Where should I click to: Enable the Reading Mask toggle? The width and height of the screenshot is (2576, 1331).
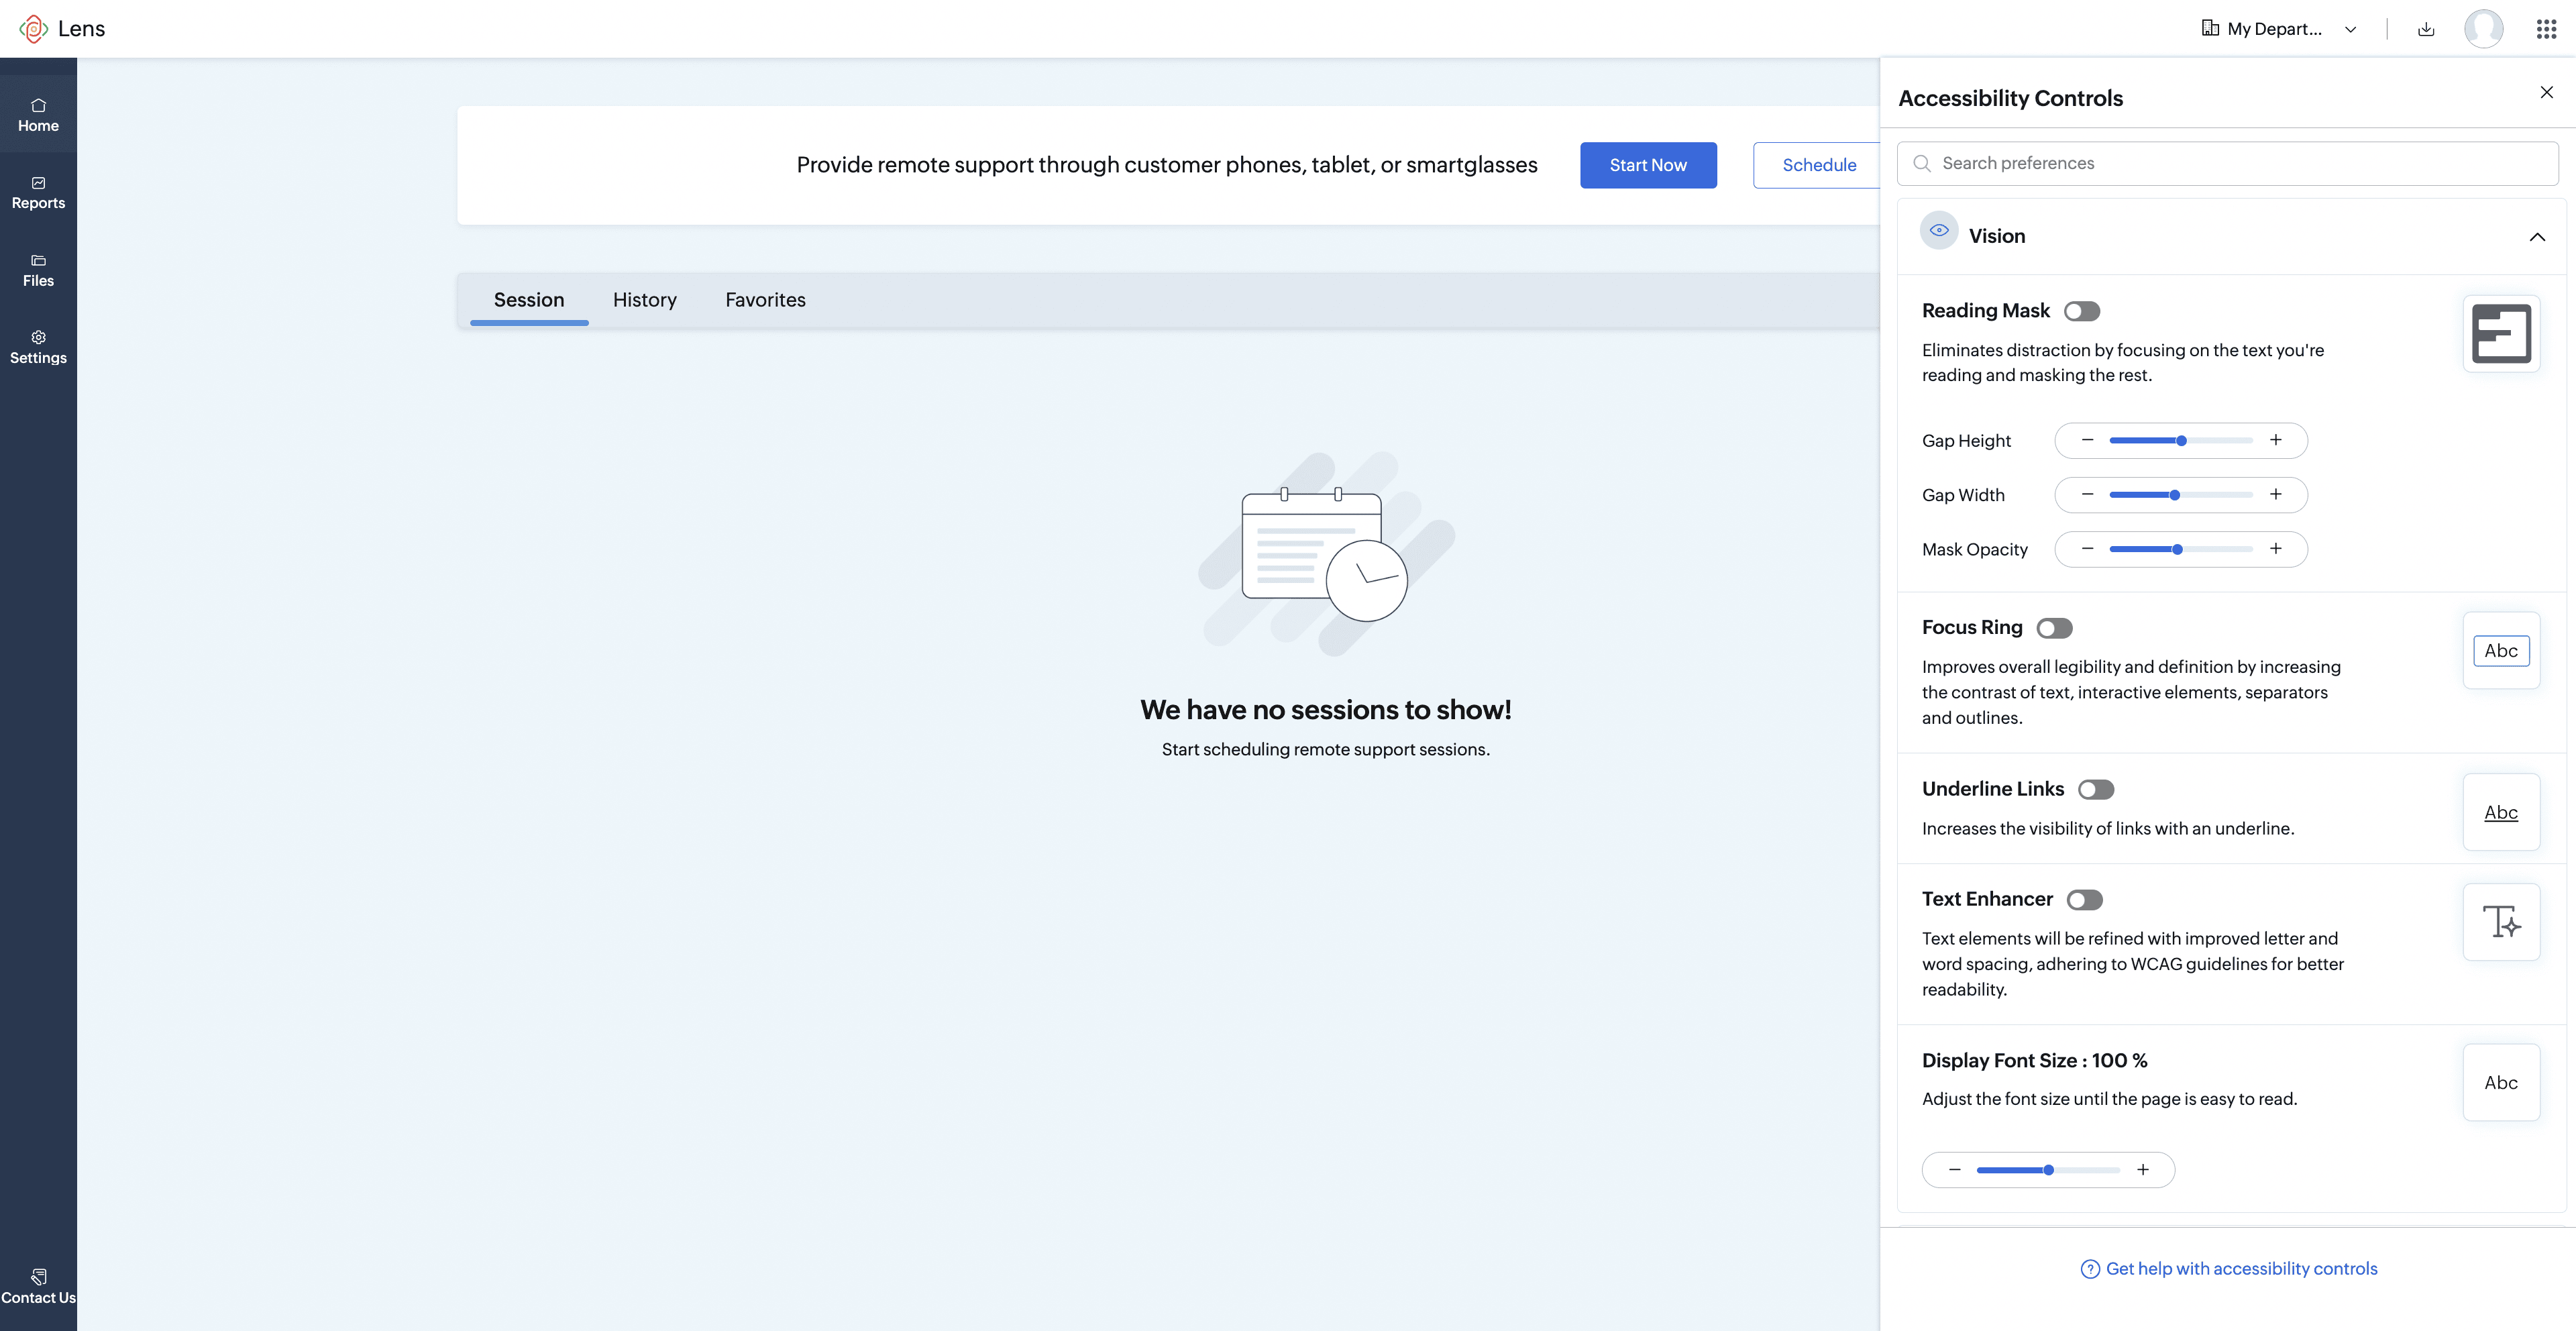[2082, 311]
